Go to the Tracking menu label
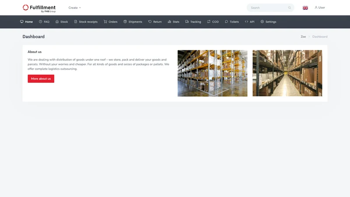The image size is (350, 197). [196, 22]
